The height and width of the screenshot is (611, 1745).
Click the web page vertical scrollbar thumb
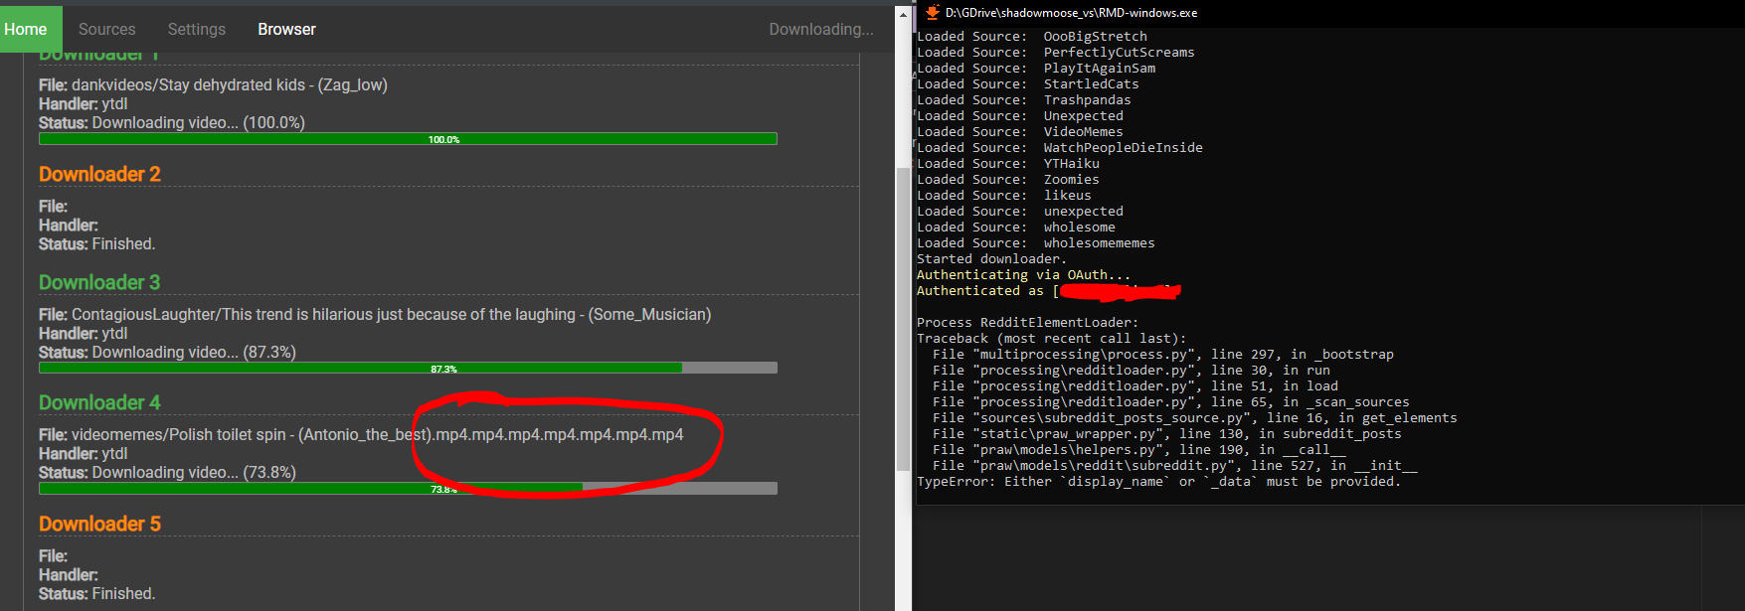click(x=903, y=318)
